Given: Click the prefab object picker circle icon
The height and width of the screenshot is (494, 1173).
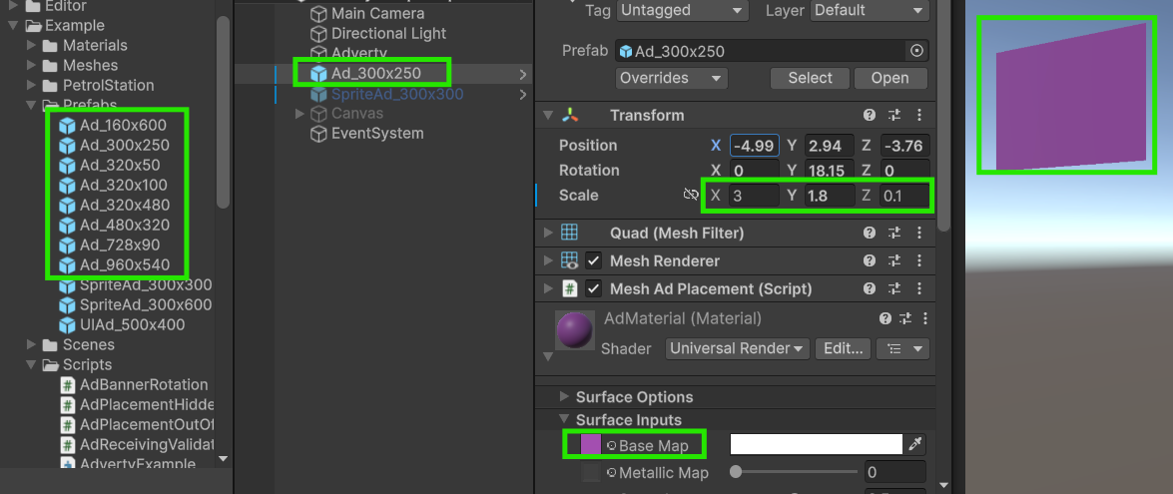Looking at the screenshot, I should pyautogui.click(x=916, y=51).
